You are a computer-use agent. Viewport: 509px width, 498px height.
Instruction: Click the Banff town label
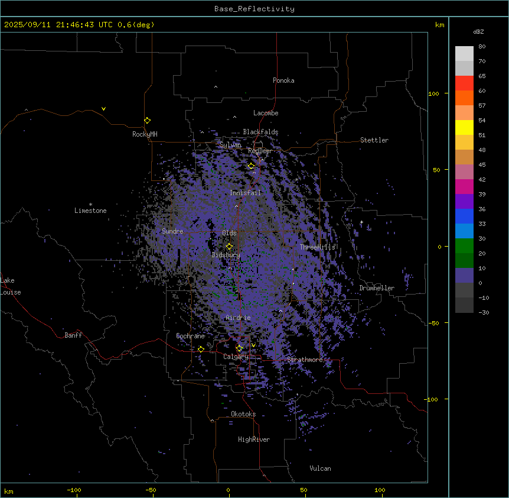tap(73, 335)
